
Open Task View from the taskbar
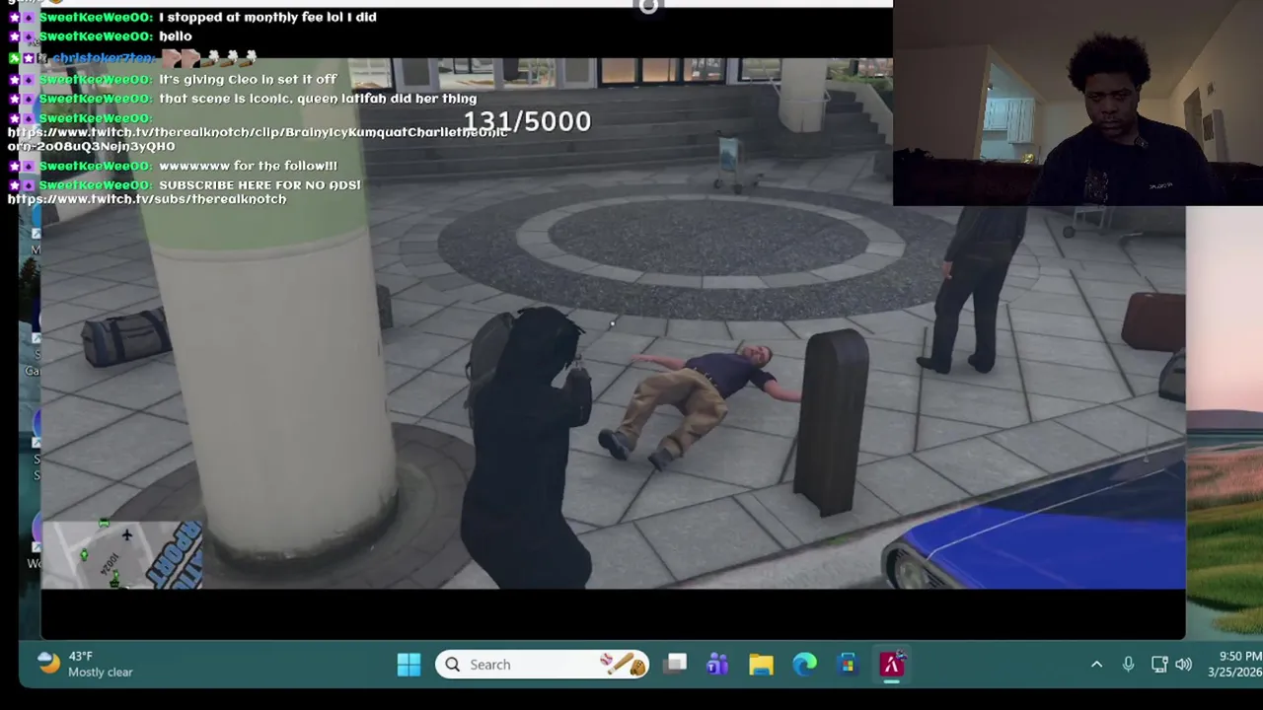tap(675, 664)
